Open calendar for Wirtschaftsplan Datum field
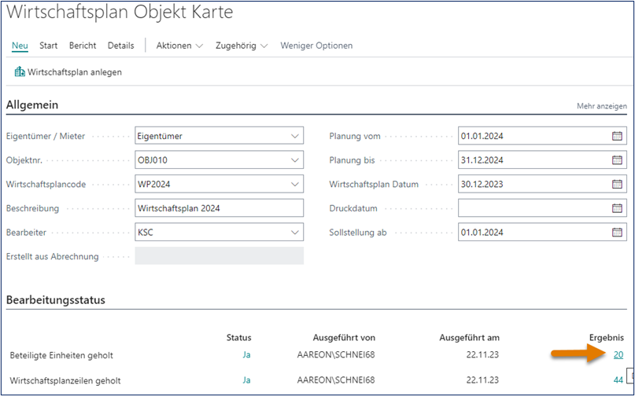635x396 pixels. [617, 185]
